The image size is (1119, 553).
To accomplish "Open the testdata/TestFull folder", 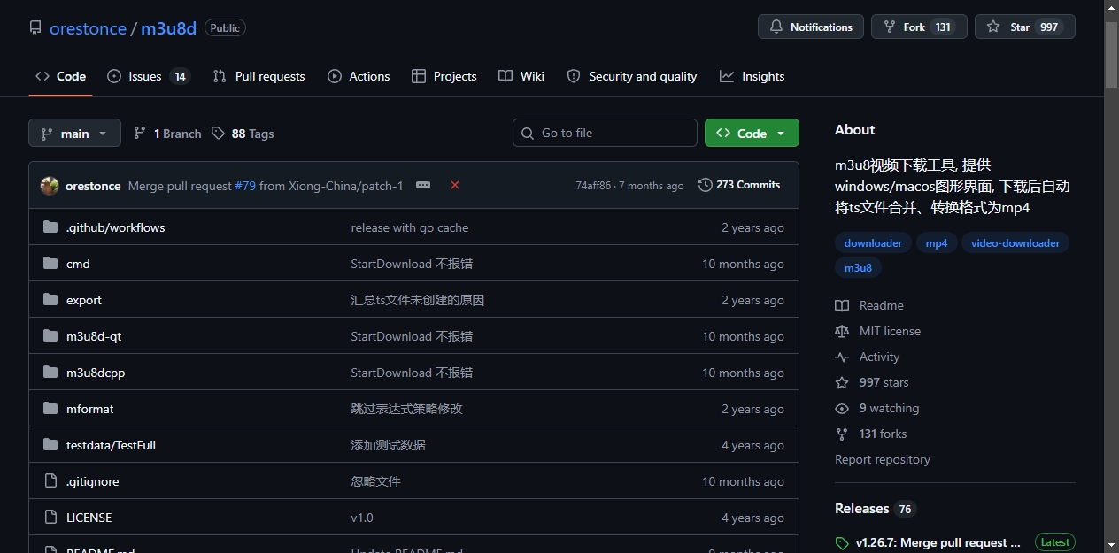I will 111,445.
